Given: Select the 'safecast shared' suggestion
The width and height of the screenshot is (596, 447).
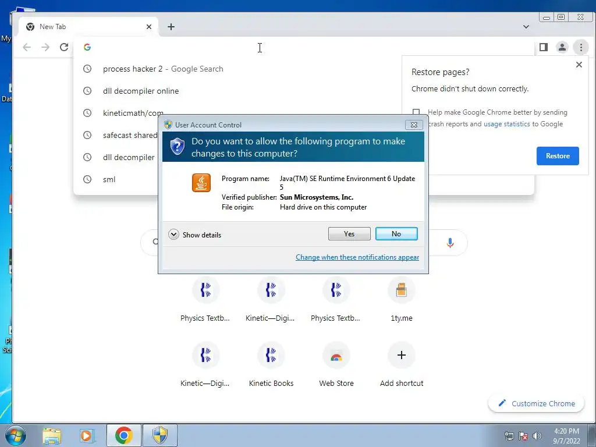Looking at the screenshot, I should coord(130,135).
